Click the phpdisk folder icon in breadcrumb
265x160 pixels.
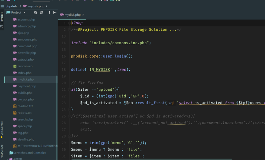(2, 6)
